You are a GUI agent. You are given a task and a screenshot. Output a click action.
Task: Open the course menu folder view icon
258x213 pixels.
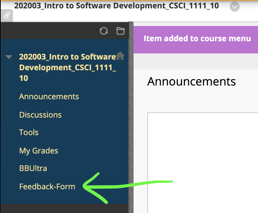(x=120, y=31)
